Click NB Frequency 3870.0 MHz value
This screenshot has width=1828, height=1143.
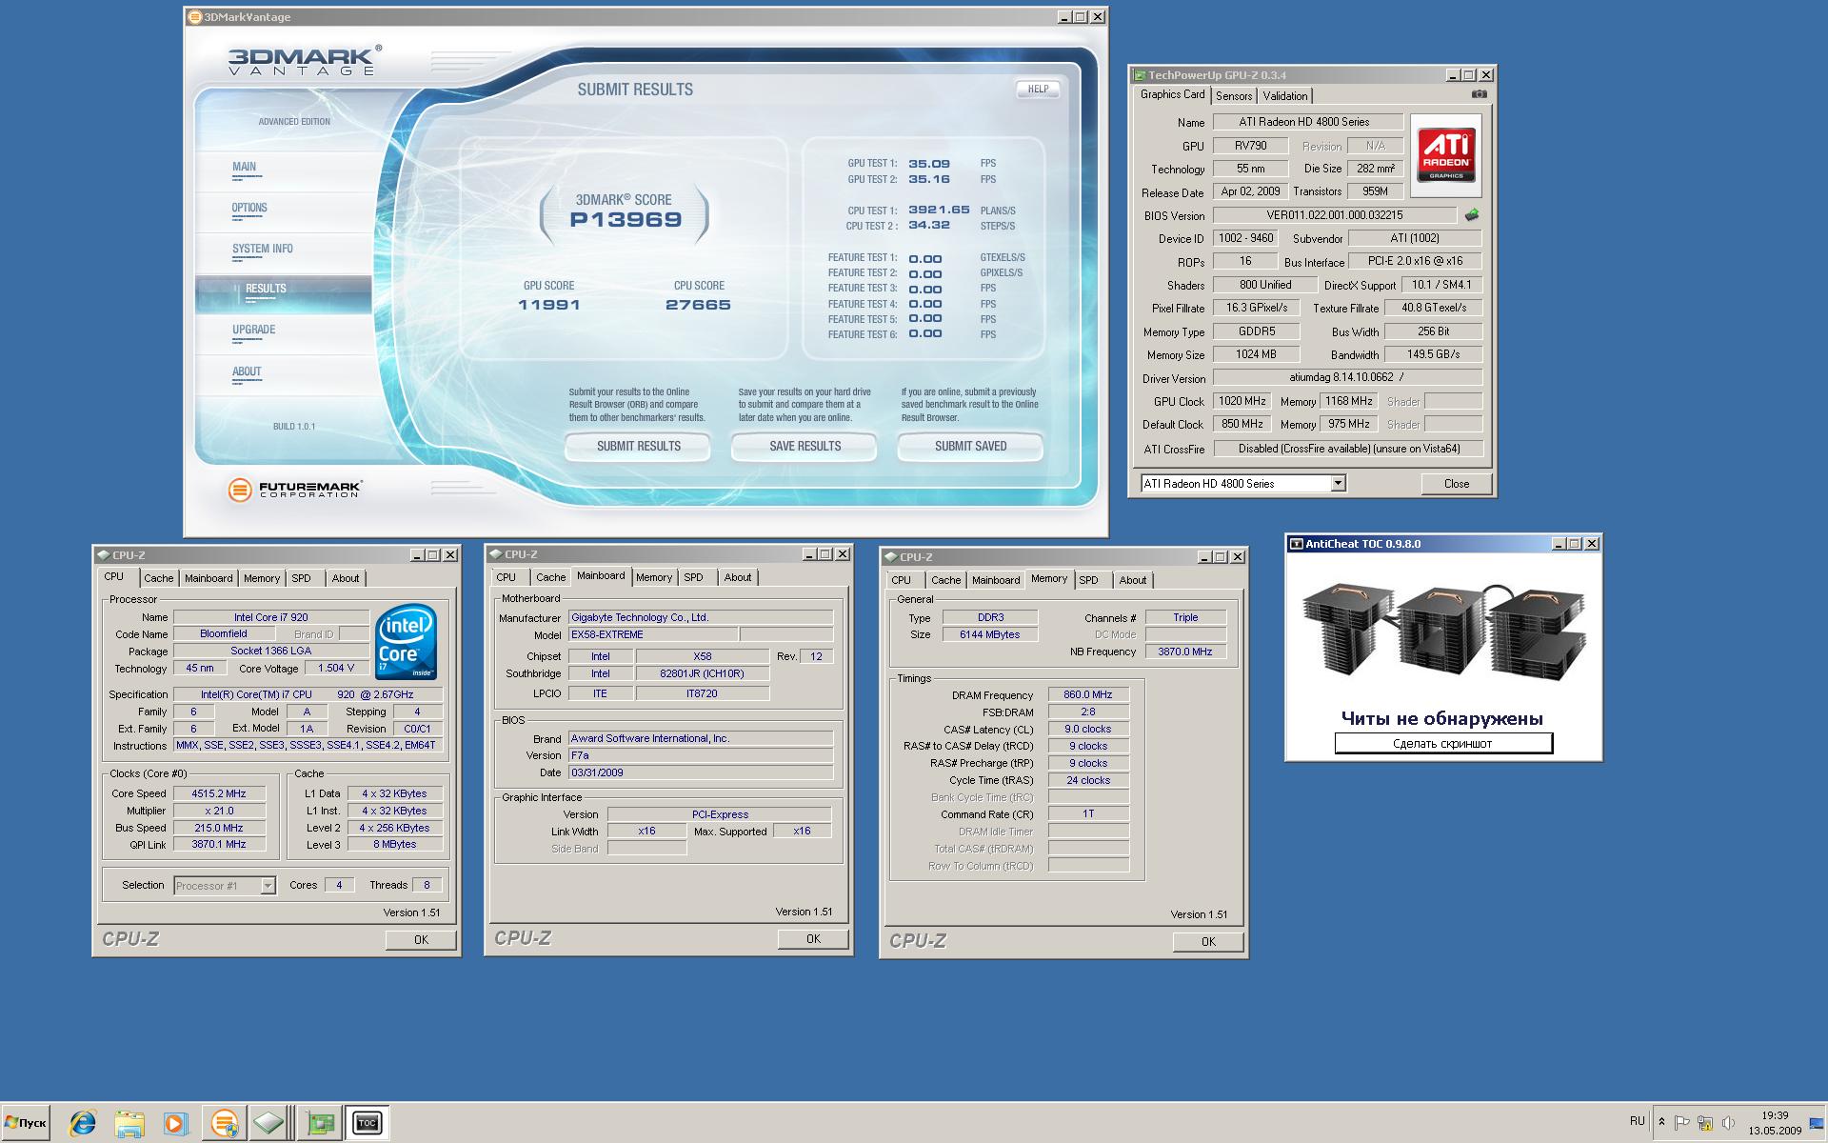[x=1185, y=652]
